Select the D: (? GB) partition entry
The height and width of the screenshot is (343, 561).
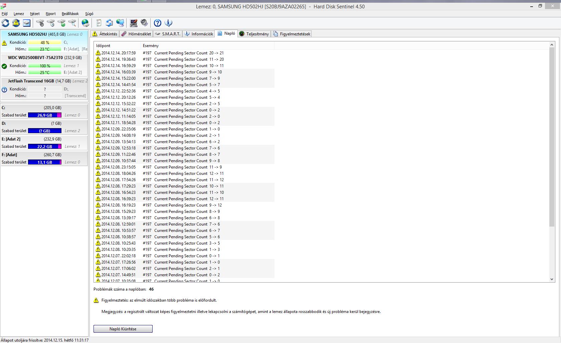(44, 127)
